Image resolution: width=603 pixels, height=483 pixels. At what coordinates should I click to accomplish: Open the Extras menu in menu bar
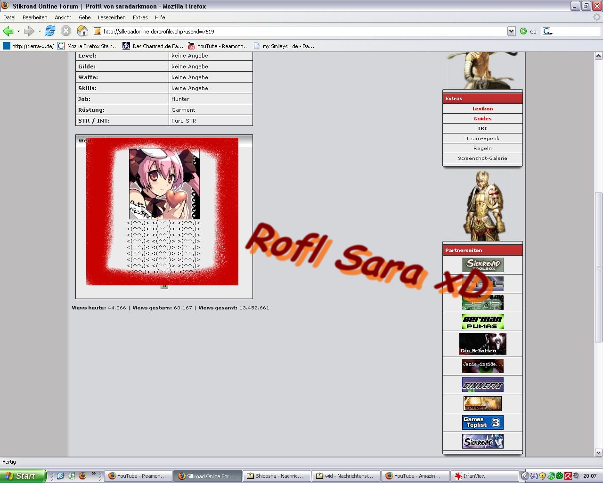(140, 17)
